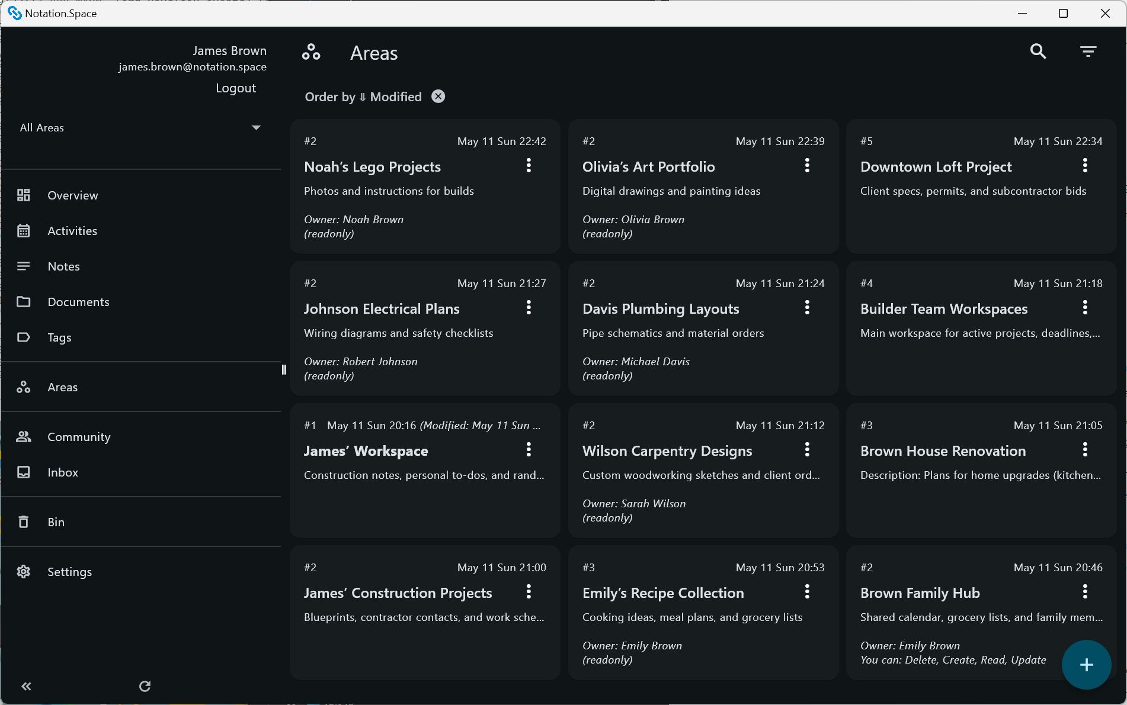Viewport: 1127px width, 705px height.
Task: Create a new area with plus button
Action: [1086, 665]
